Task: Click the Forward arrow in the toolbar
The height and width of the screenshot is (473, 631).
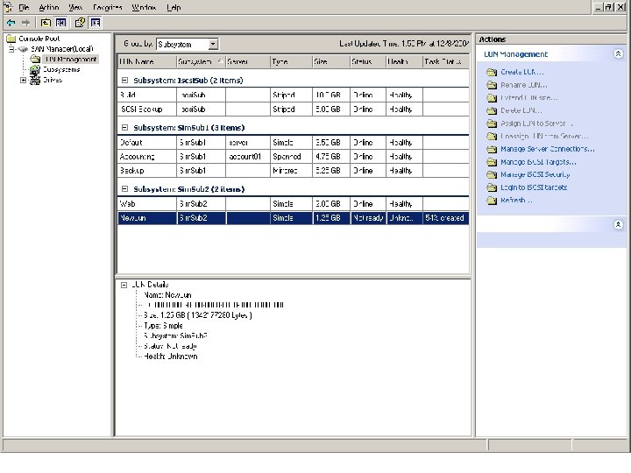Action: point(26,22)
